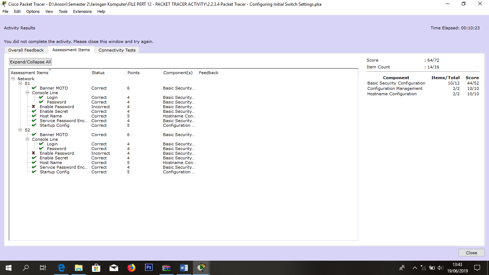Screen dimensions: 489x275
Task: Launch Microsoft Edge from the taskbar
Action: [61, 268]
